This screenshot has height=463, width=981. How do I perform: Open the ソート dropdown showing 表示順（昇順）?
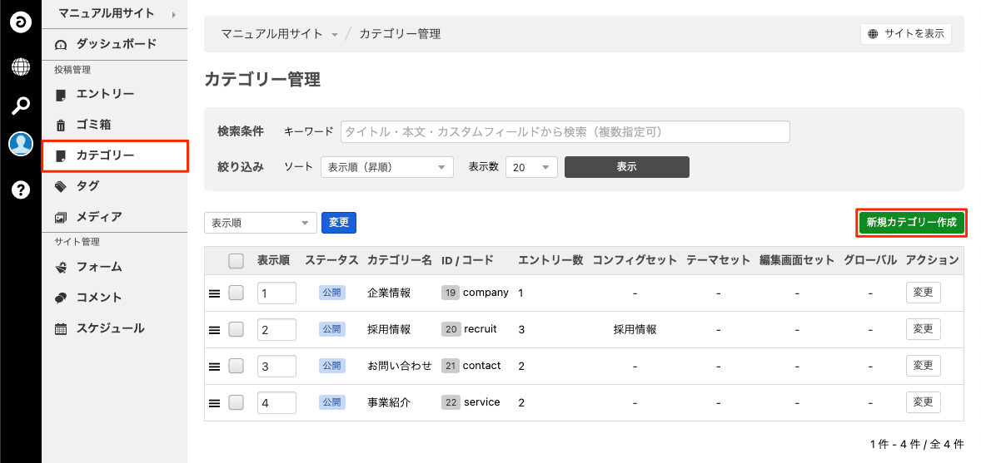(386, 167)
